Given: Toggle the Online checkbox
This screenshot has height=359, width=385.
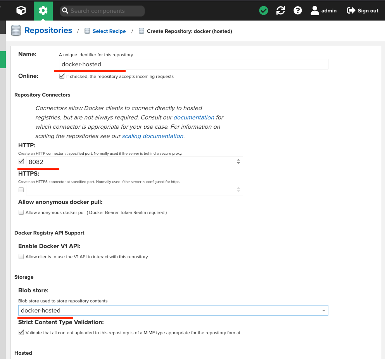Looking at the screenshot, I should (62, 76).
